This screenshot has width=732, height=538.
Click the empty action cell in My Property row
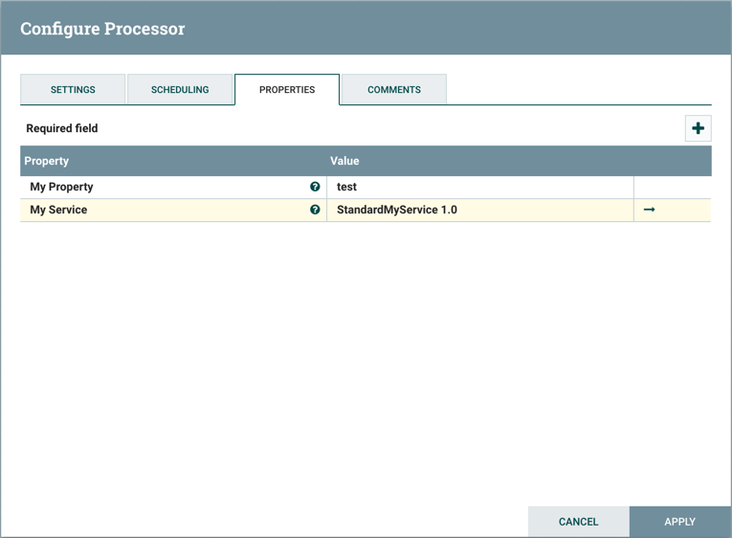(x=672, y=187)
